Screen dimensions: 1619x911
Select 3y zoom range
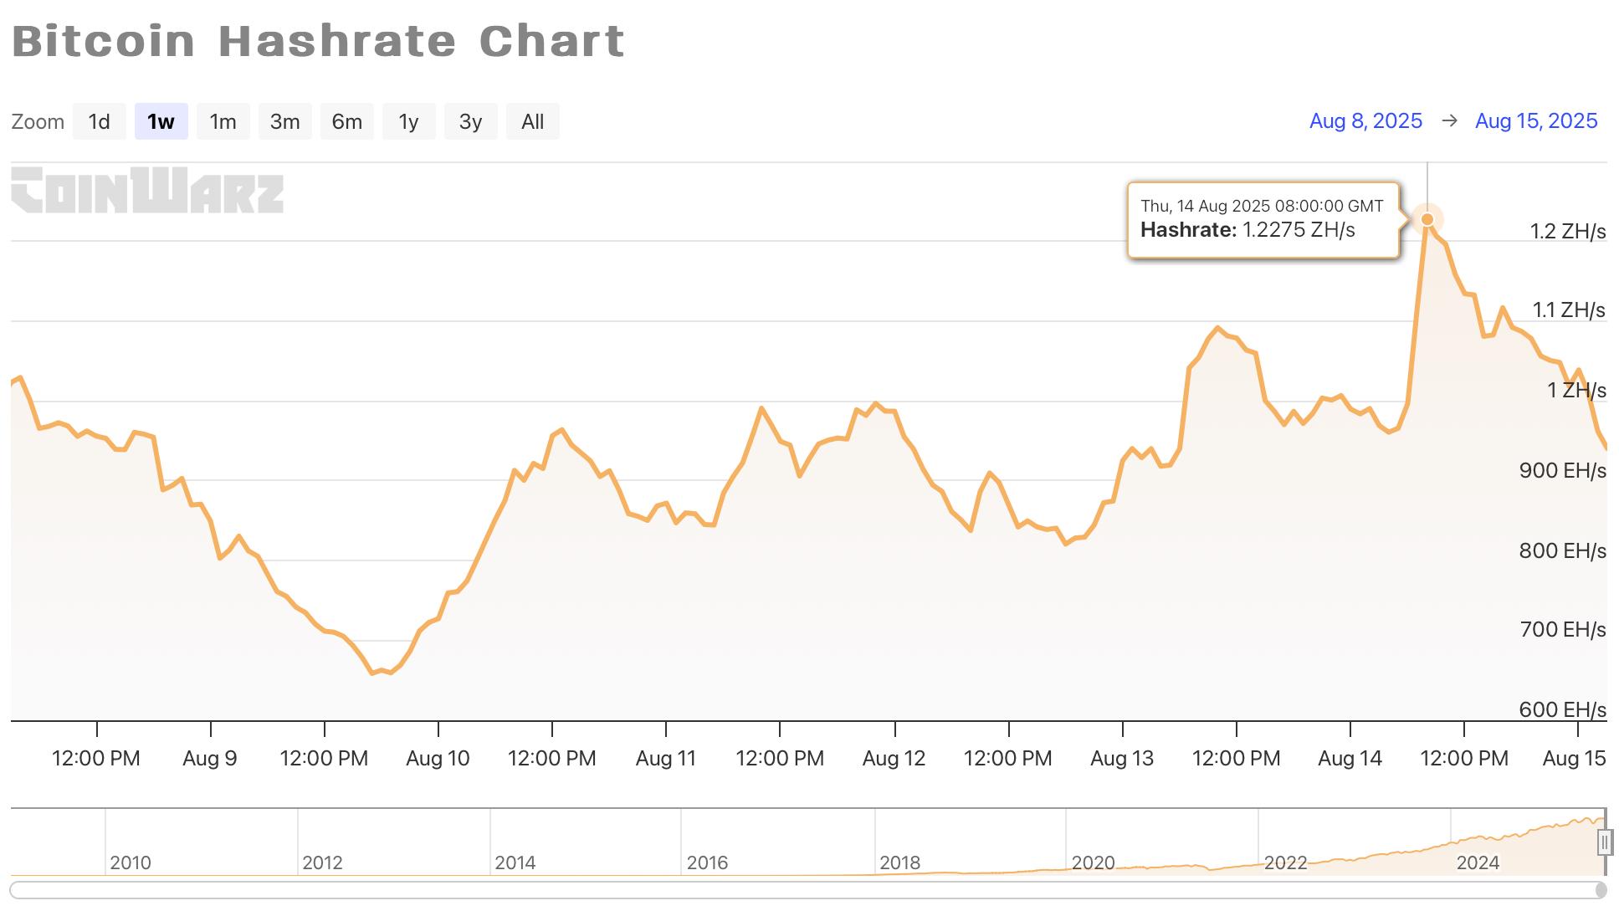(470, 122)
